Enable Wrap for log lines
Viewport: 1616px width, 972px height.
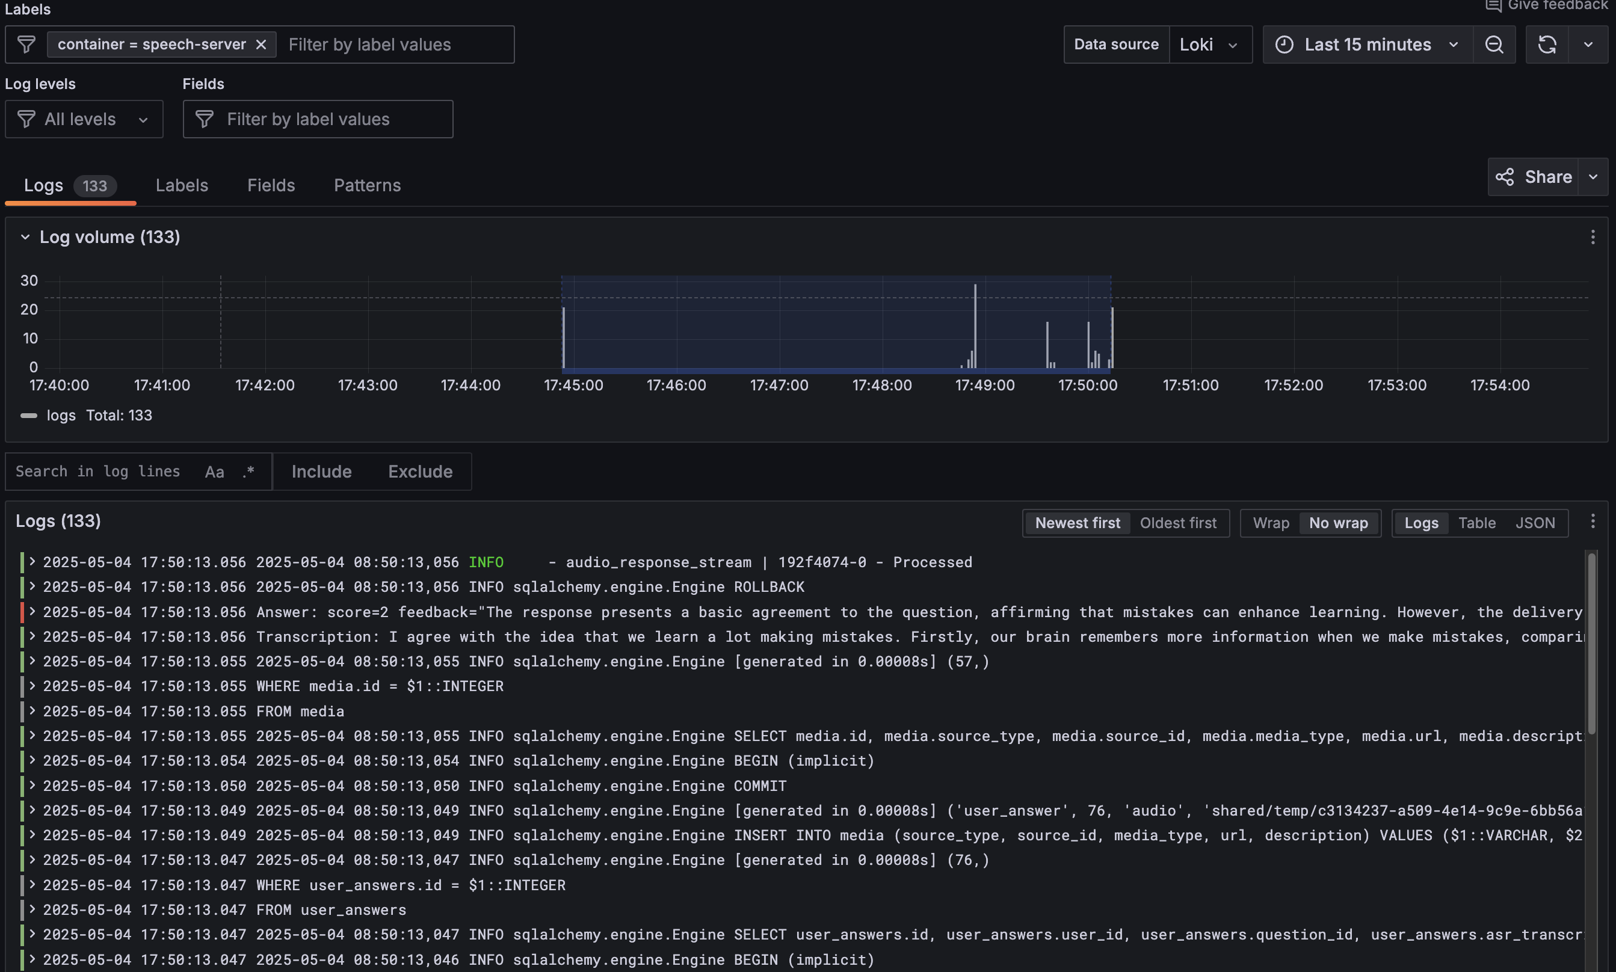click(x=1271, y=523)
